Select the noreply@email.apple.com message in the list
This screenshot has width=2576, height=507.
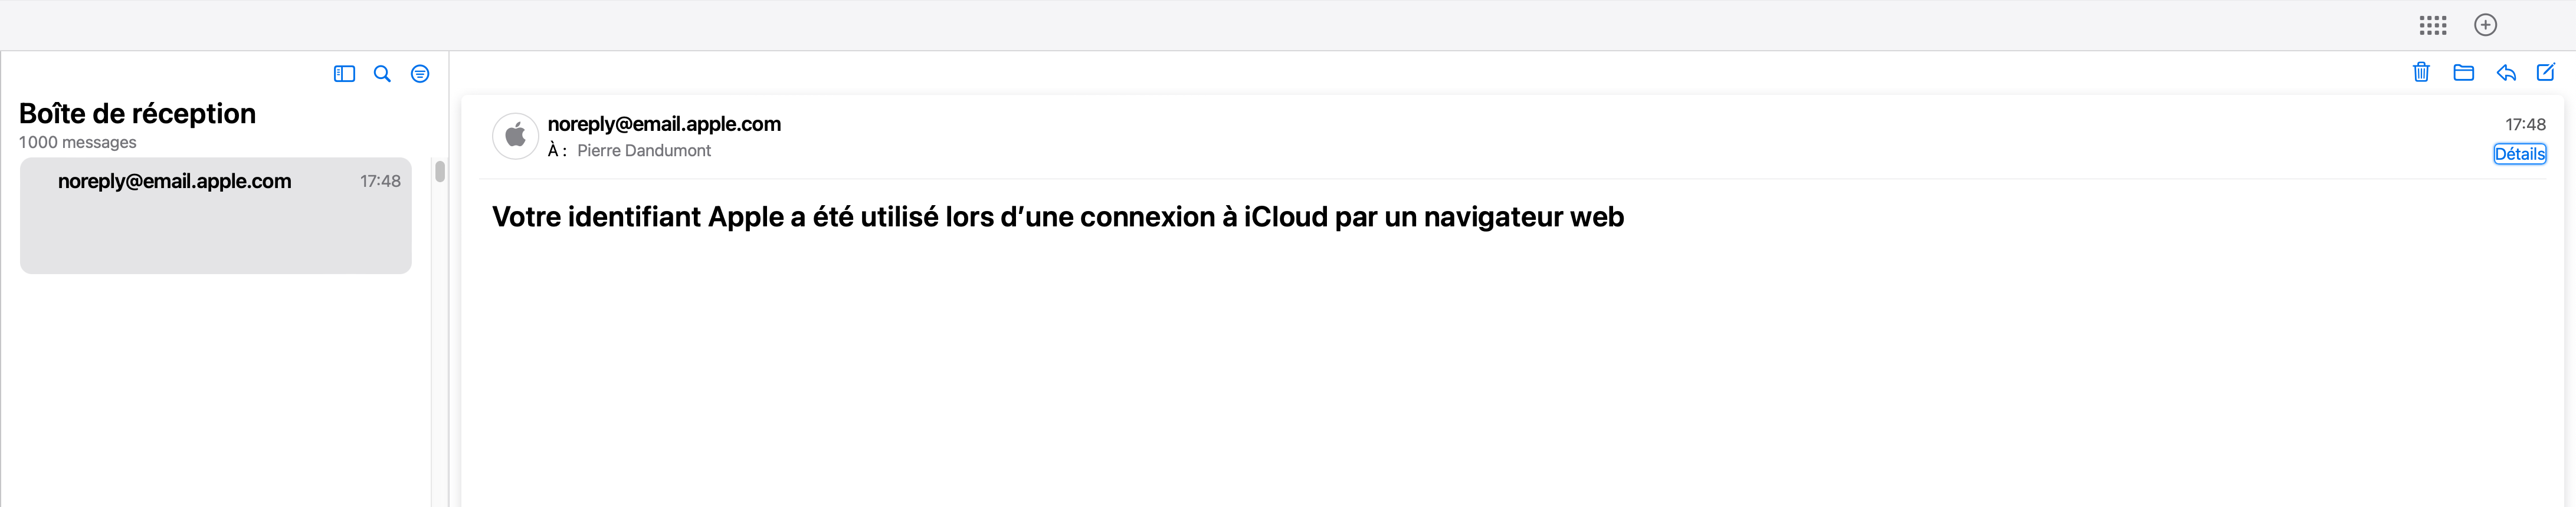point(216,215)
